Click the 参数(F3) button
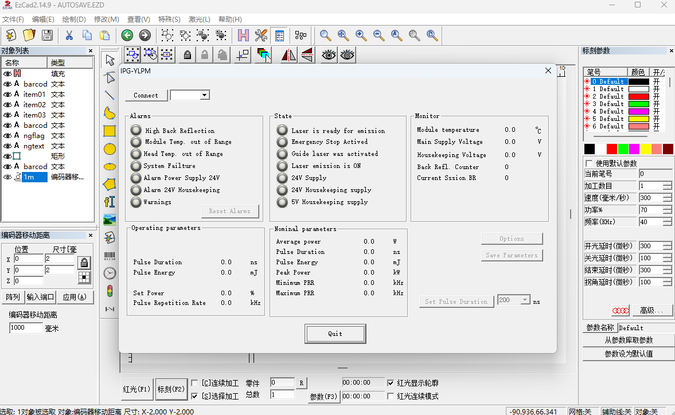 323,397
